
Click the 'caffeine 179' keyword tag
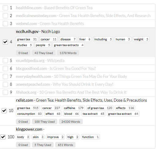point(74,108)
